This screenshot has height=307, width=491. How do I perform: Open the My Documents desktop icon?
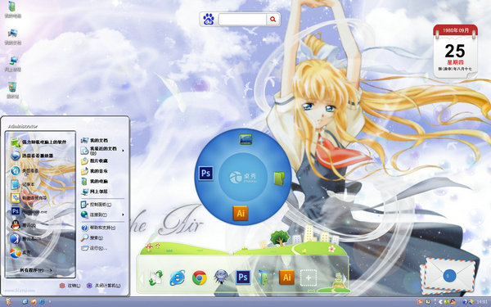pos(12,36)
